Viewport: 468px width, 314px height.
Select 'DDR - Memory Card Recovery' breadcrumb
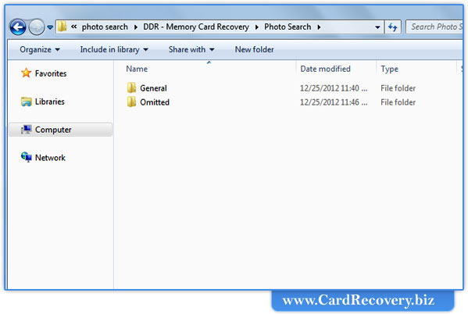(x=196, y=27)
